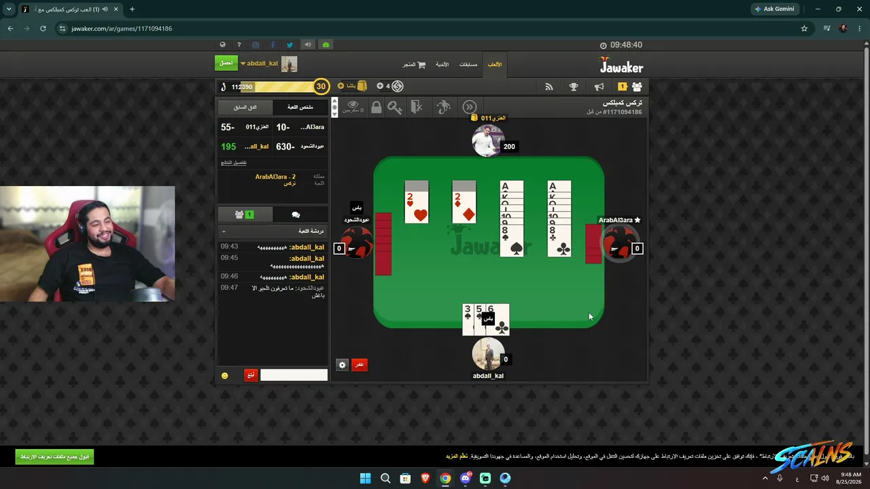The image size is (870, 489).
Task: Expand the game chat dropdown arrow
Action: pos(224,232)
